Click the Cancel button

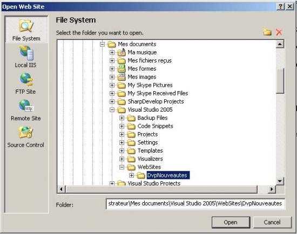(272, 222)
